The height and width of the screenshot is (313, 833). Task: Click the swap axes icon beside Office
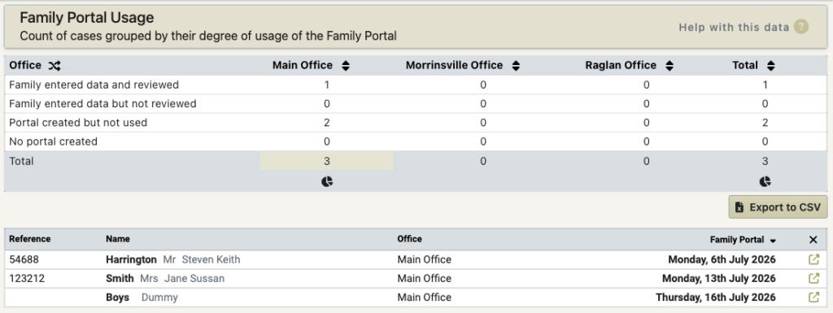(x=55, y=66)
